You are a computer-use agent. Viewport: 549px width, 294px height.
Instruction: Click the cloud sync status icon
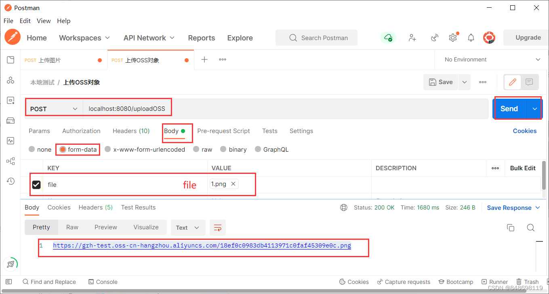click(388, 38)
